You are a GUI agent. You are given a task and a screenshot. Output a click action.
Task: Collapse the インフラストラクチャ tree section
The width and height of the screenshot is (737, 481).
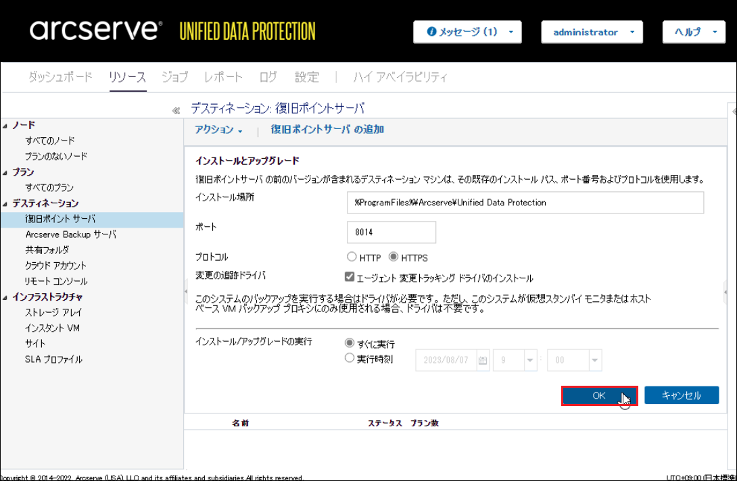coord(5,297)
